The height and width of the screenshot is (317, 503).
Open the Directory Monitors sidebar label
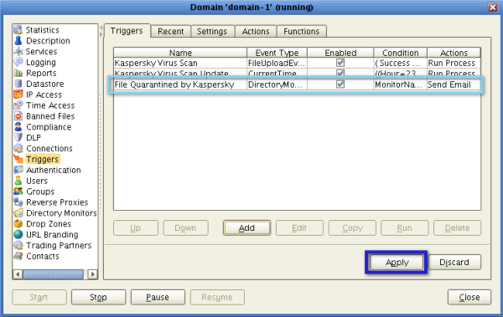coord(61,213)
